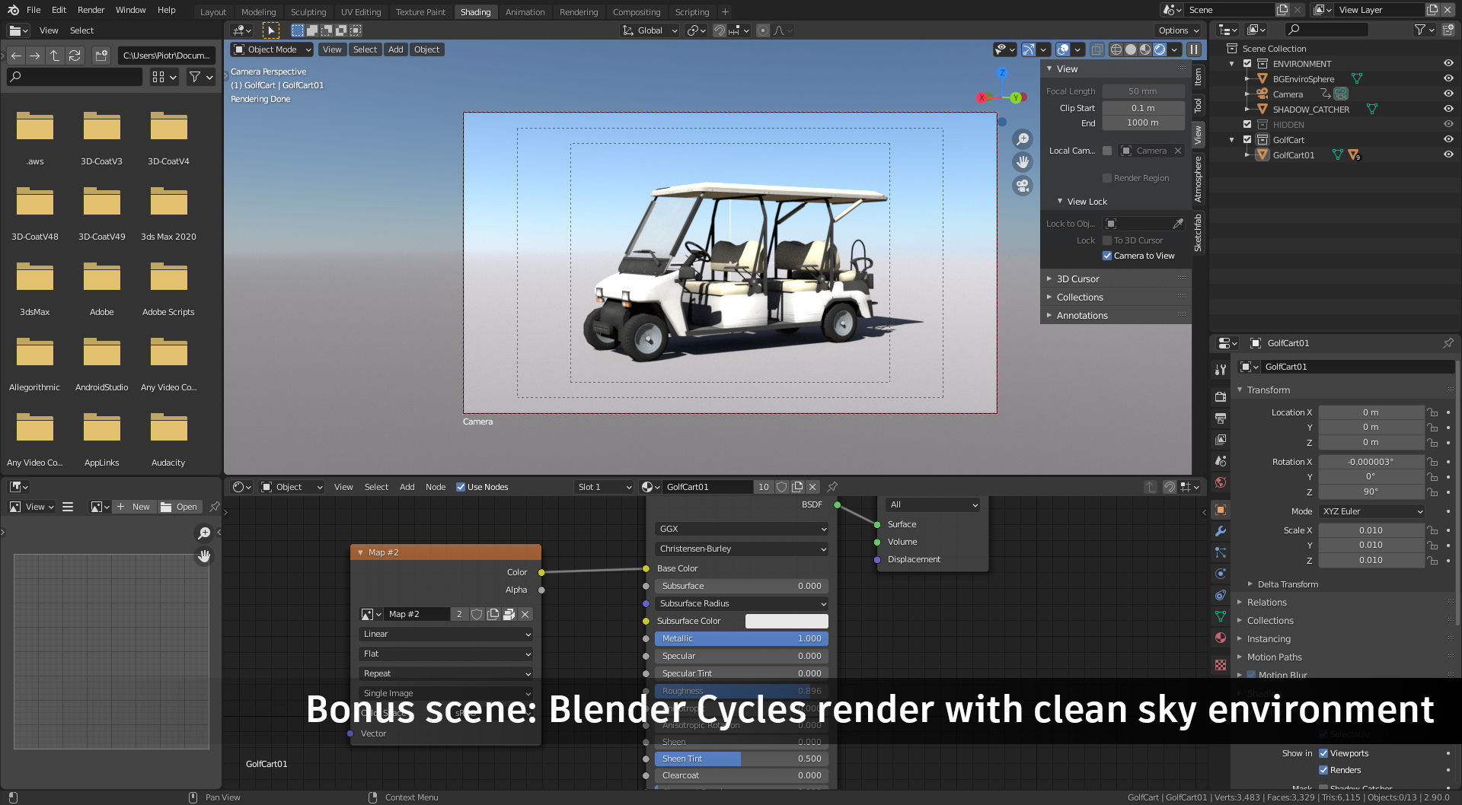Open the Output properties tab icon
Viewport: 1462px width, 805px height.
1221,418
